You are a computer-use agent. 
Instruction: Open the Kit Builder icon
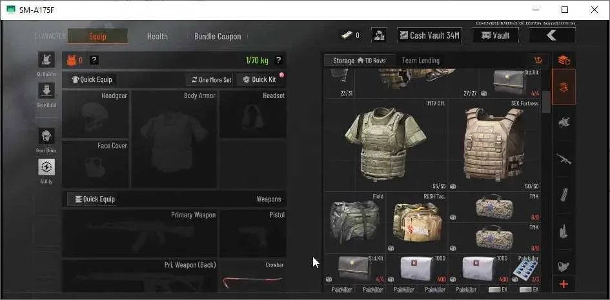[46, 60]
